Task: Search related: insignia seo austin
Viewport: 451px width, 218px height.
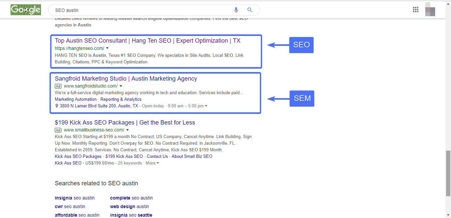Action: click(x=75, y=198)
